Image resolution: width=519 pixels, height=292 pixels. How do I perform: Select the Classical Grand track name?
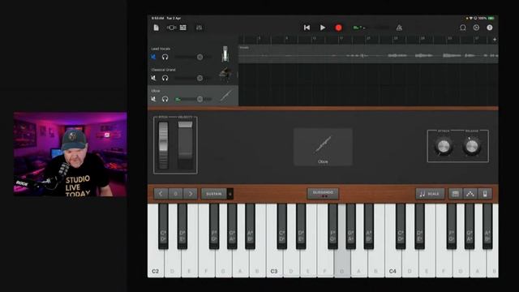click(163, 70)
